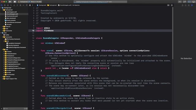Collapse the Pods project root

[1, 33]
